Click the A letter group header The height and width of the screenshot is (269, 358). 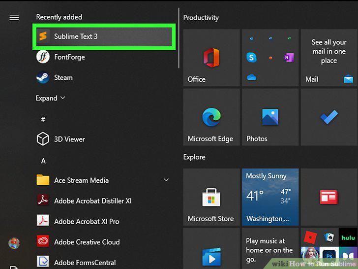(x=43, y=161)
